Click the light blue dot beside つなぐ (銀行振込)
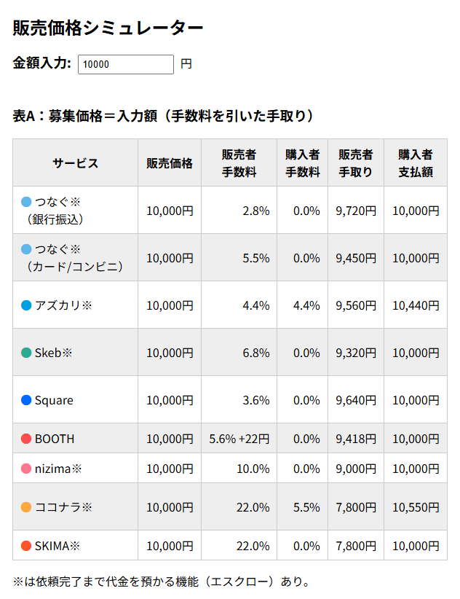This screenshot has width=460, height=599. pyautogui.click(x=26, y=202)
